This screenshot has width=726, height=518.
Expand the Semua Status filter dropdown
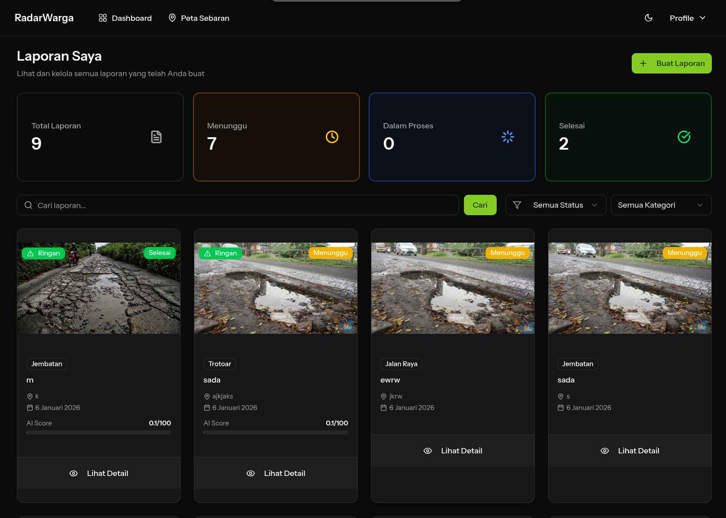click(556, 205)
